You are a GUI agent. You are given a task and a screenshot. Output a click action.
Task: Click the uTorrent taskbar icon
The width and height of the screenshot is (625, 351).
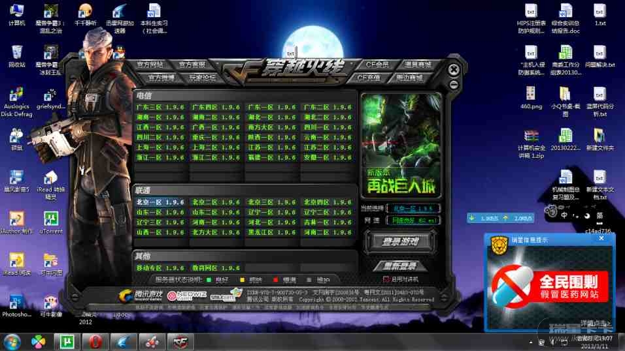click(x=67, y=342)
